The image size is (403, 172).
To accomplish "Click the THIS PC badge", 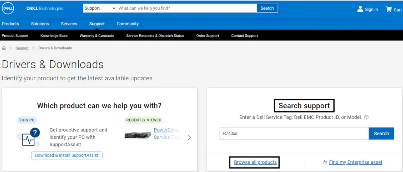I will [26, 120].
